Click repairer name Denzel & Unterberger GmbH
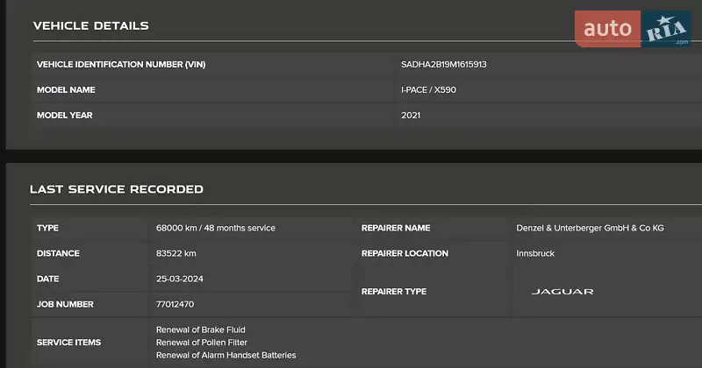 pos(590,229)
